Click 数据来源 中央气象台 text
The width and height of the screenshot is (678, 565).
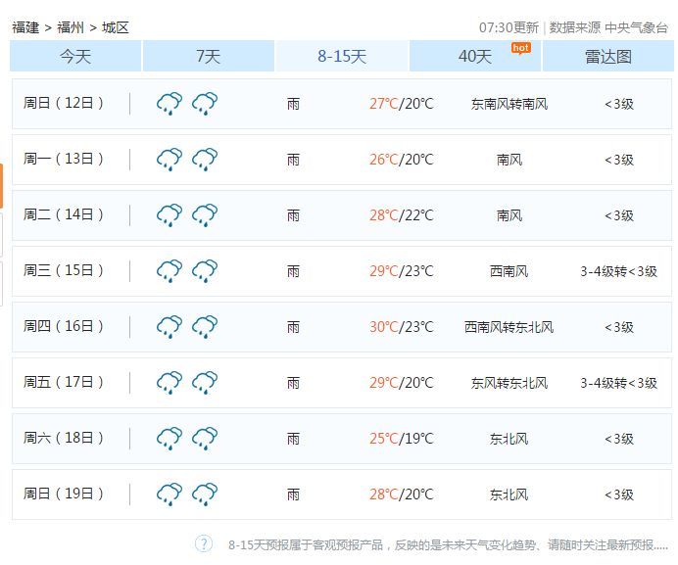[x=608, y=27]
